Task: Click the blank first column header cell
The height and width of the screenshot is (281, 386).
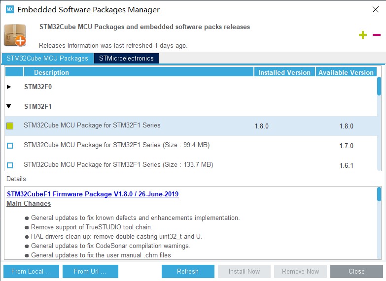Action: 14,72
